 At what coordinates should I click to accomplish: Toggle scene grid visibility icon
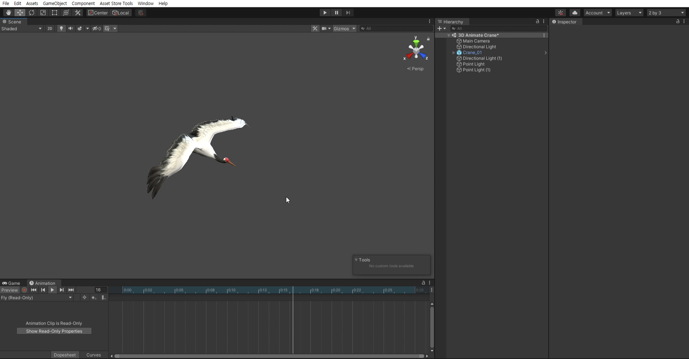tap(107, 28)
